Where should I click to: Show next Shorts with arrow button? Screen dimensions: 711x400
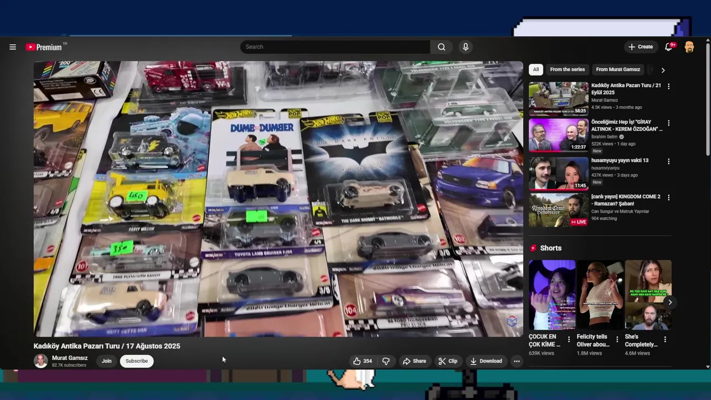pyautogui.click(x=670, y=302)
